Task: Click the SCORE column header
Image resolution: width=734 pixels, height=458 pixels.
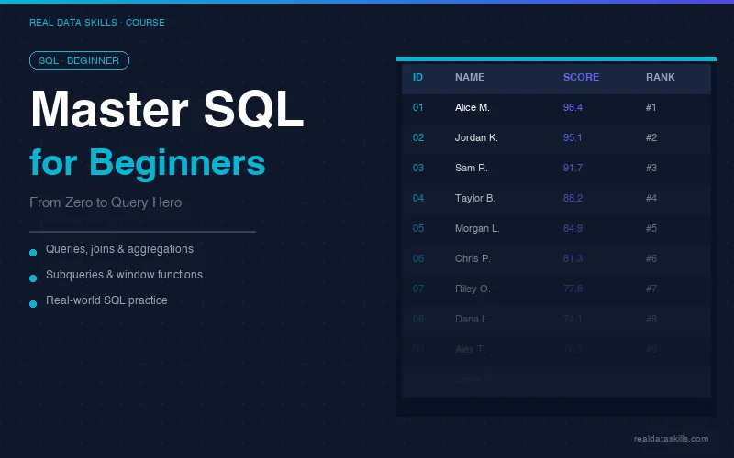Action: coord(581,78)
